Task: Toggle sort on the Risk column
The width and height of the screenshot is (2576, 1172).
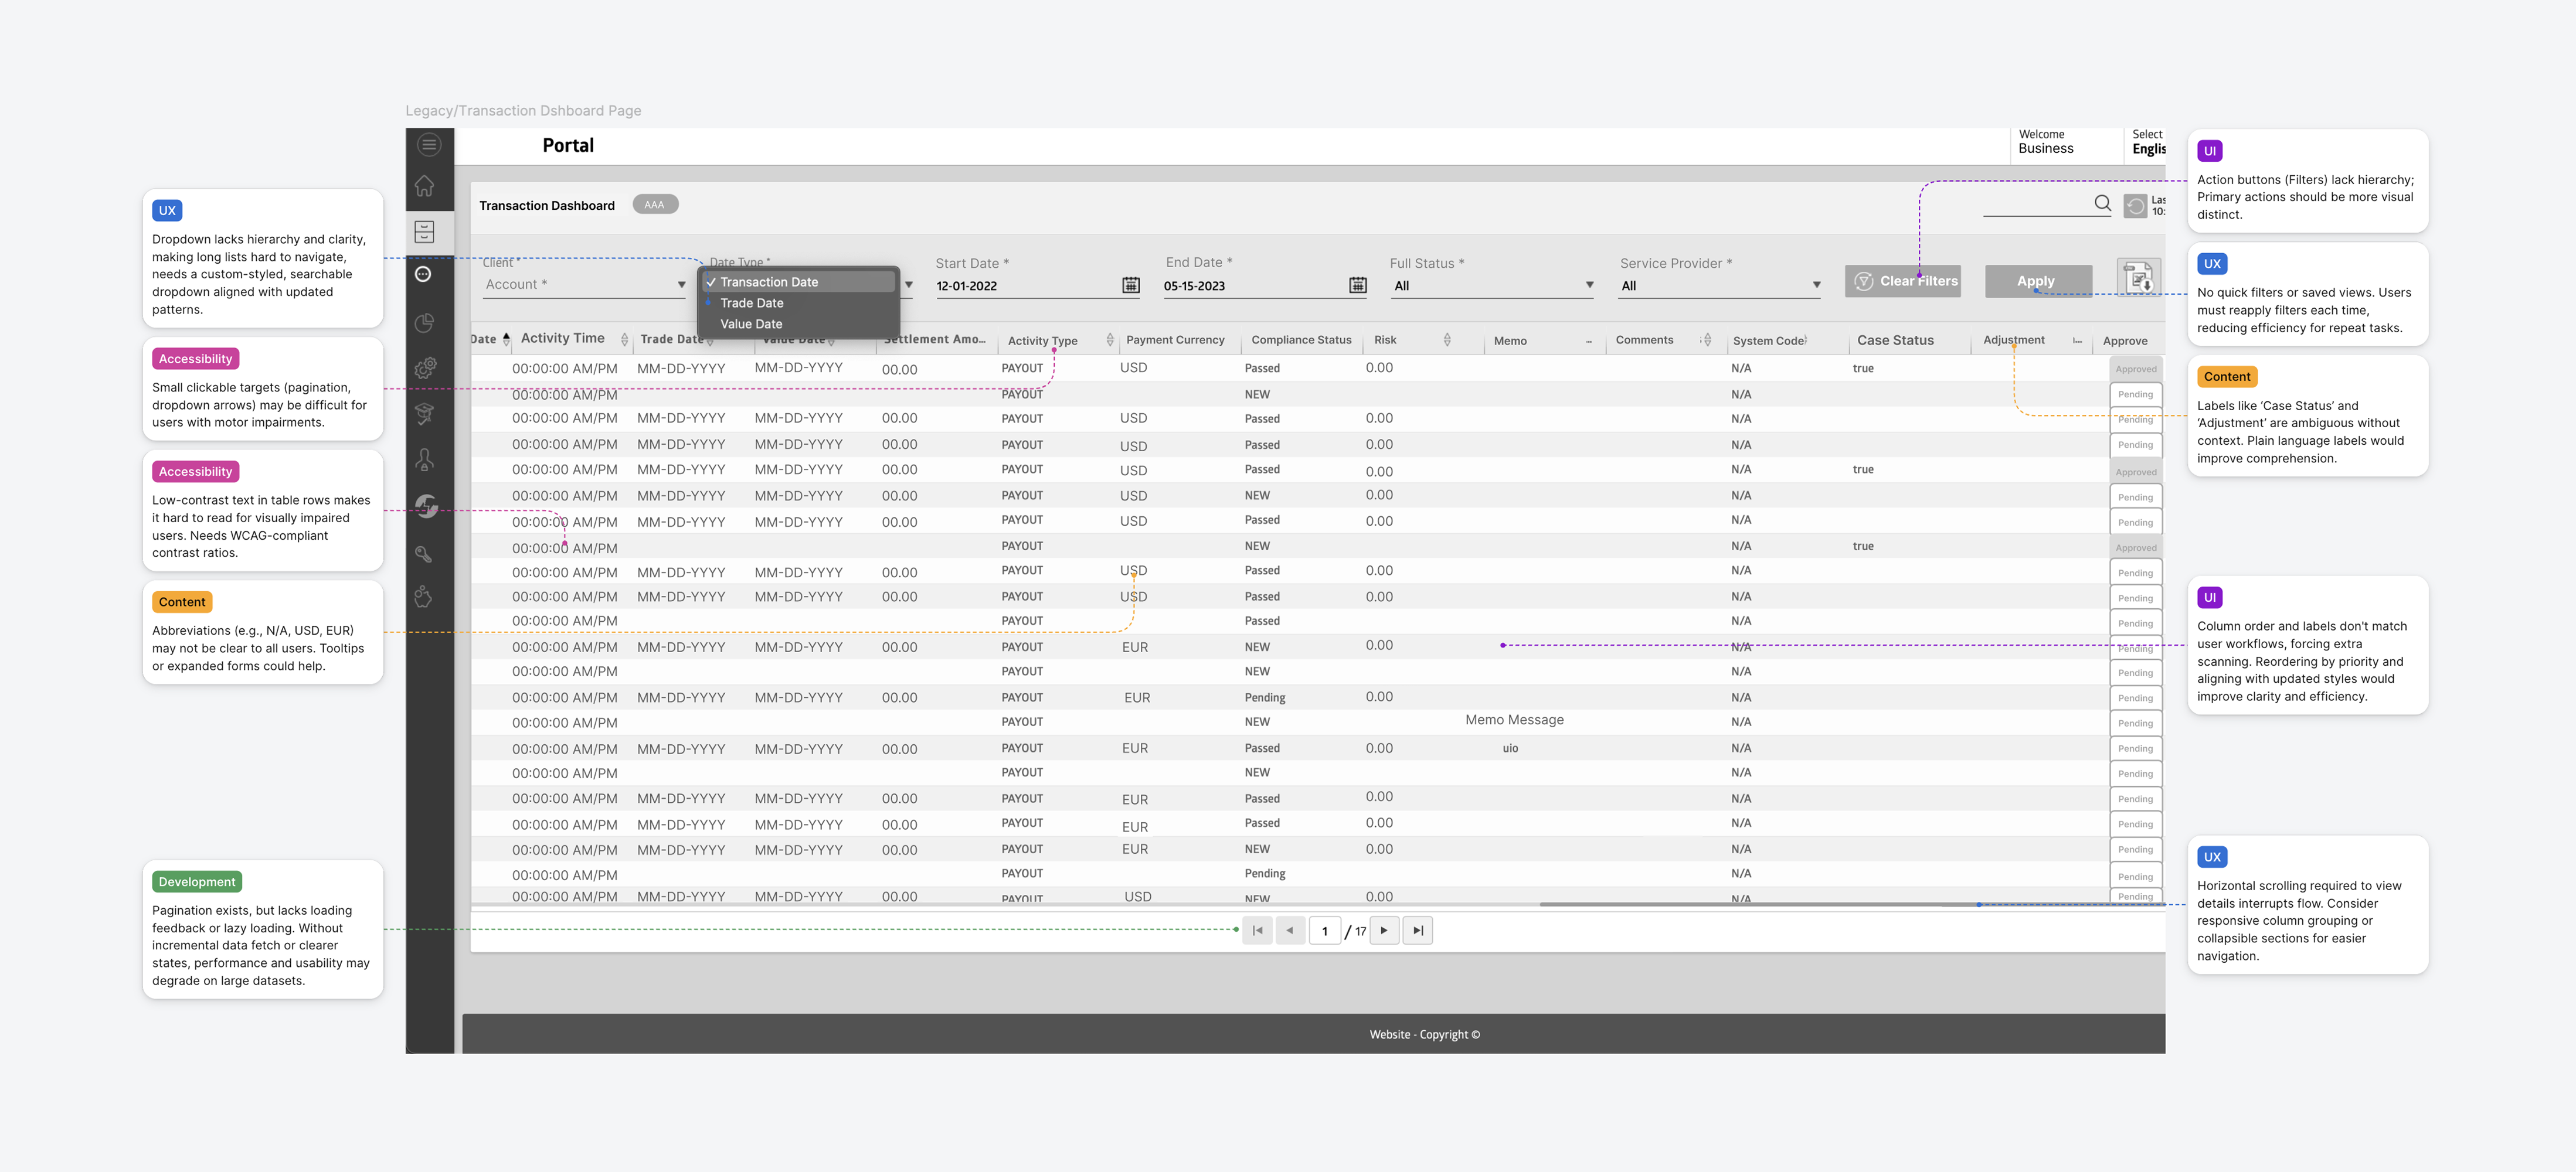Action: (1447, 339)
